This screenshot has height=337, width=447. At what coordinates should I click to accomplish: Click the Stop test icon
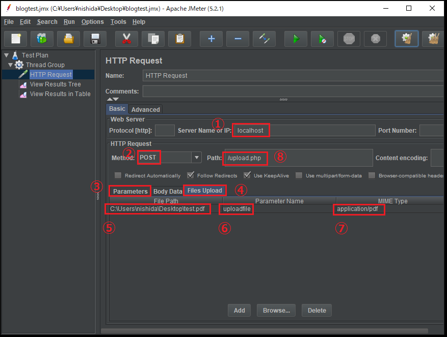tap(349, 39)
